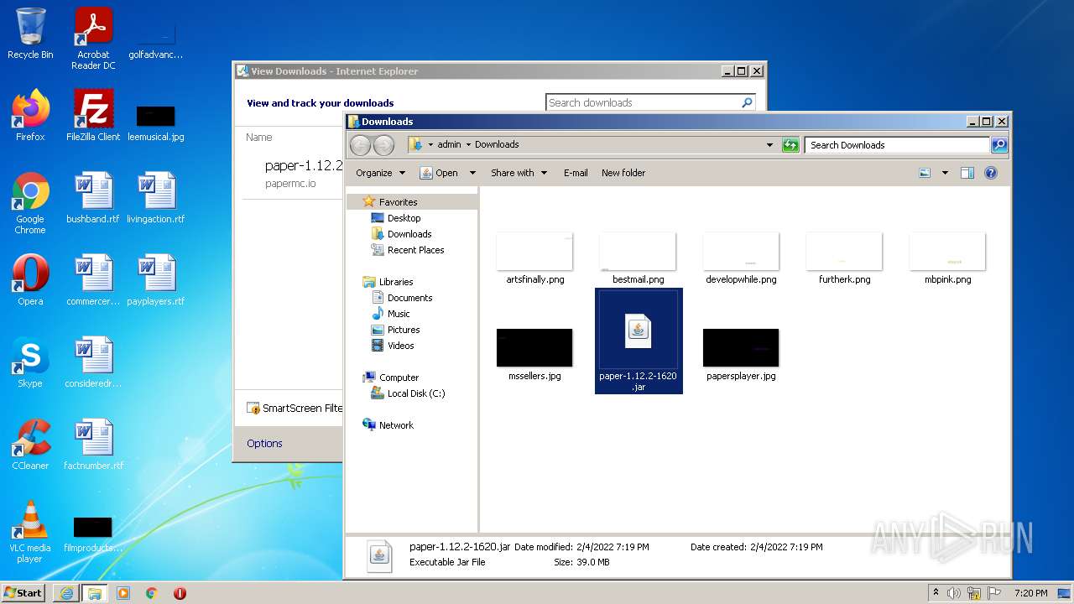
Task: Toggle the preview pane button
Action: [967, 173]
